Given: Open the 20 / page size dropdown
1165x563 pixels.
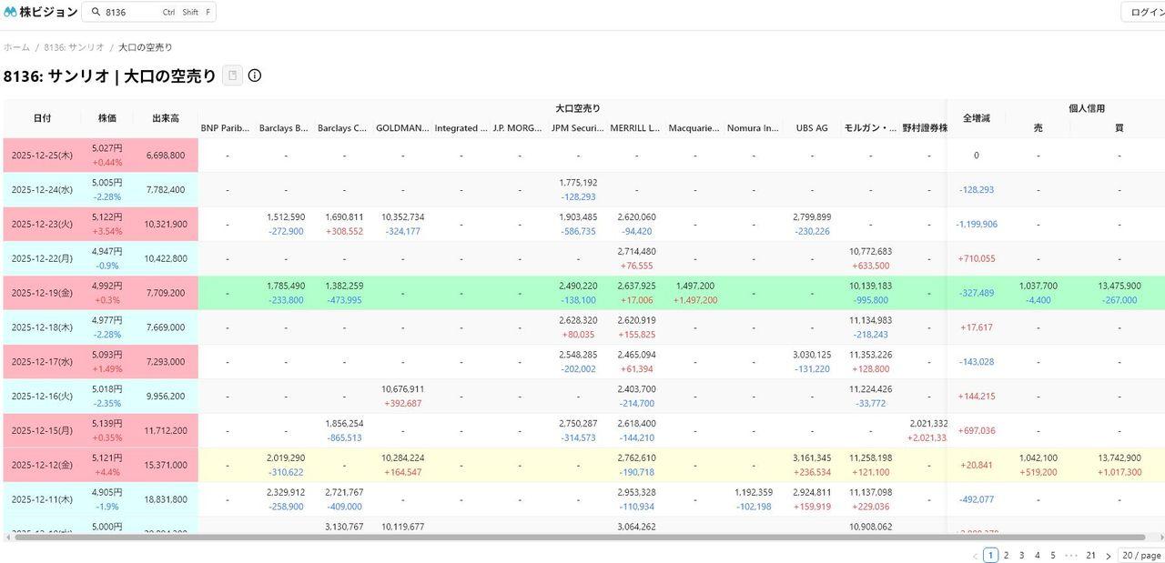Looking at the screenshot, I should point(1141,556).
